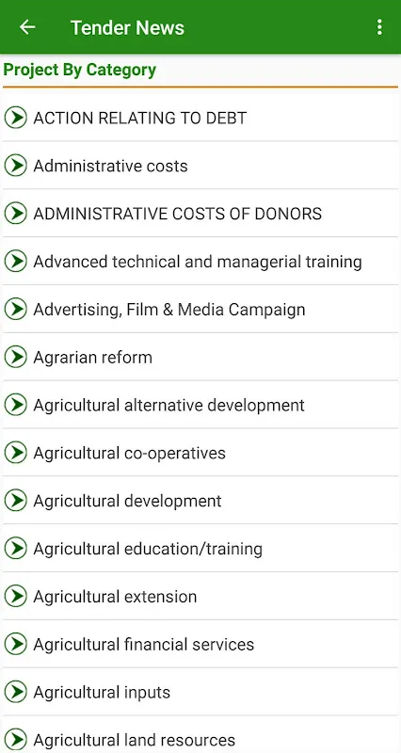
Task: Open Agricultural financial services entry
Action: [x=200, y=645]
